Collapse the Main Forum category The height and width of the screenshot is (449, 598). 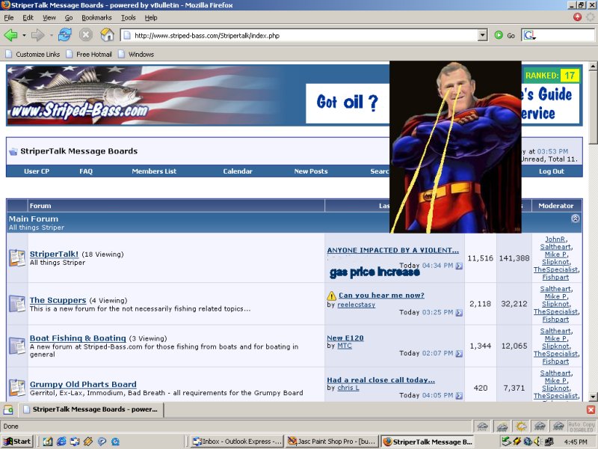pyautogui.click(x=575, y=219)
